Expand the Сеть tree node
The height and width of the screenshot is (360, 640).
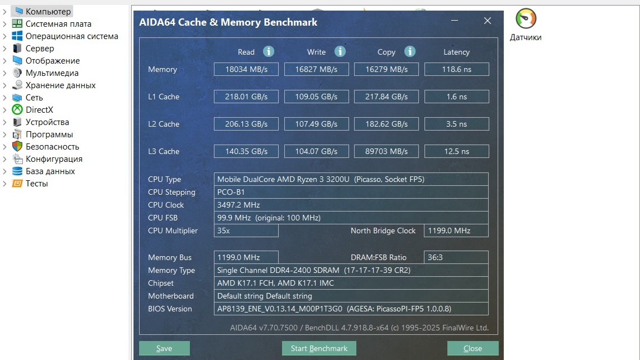[4, 98]
